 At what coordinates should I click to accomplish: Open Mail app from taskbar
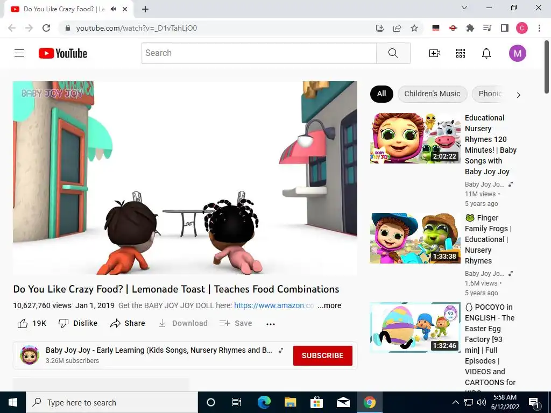[x=343, y=402]
